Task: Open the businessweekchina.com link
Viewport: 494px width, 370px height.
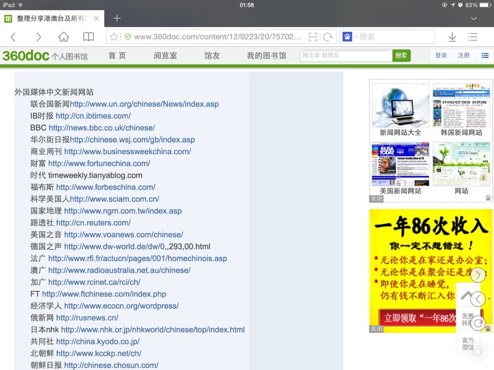Action: coord(128,152)
